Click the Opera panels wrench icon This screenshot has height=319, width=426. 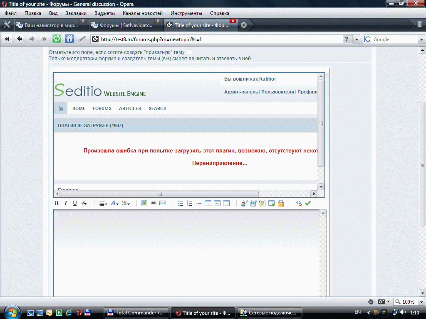coord(7,25)
